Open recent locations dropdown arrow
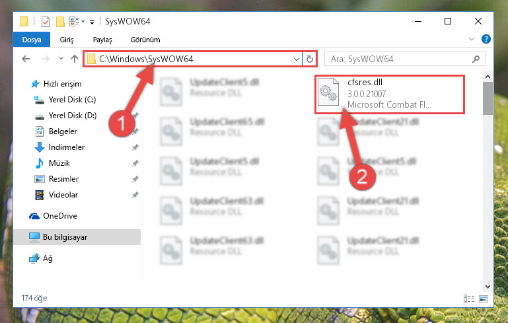 click(61, 59)
